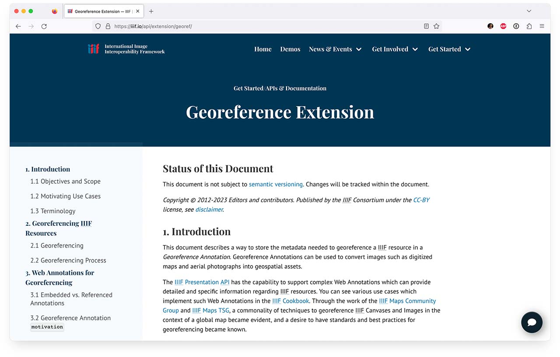The width and height of the screenshot is (560, 357).
Task: Reload the page
Action: pos(44,26)
